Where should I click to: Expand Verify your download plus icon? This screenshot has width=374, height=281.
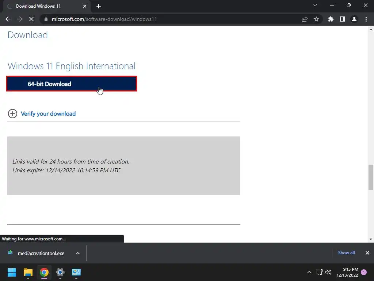point(13,114)
